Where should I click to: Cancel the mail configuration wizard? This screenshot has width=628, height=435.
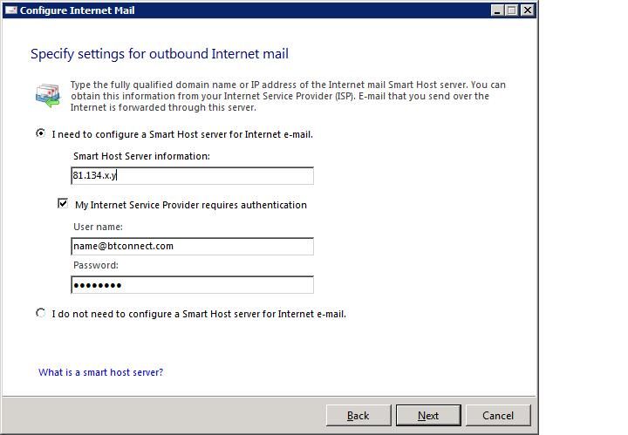pyautogui.click(x=497, y=416)
